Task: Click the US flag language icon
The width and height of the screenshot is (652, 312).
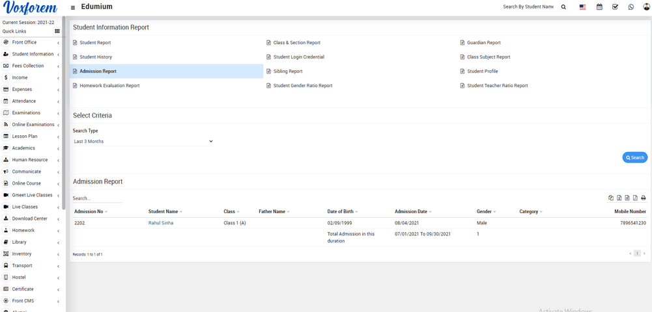Action: coord(582,7)
